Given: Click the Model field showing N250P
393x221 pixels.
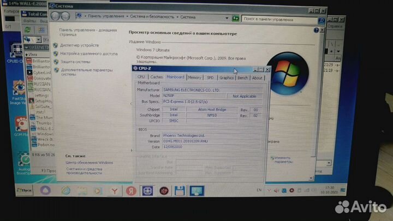Looking at the screenshot, I should coord(194,95).
